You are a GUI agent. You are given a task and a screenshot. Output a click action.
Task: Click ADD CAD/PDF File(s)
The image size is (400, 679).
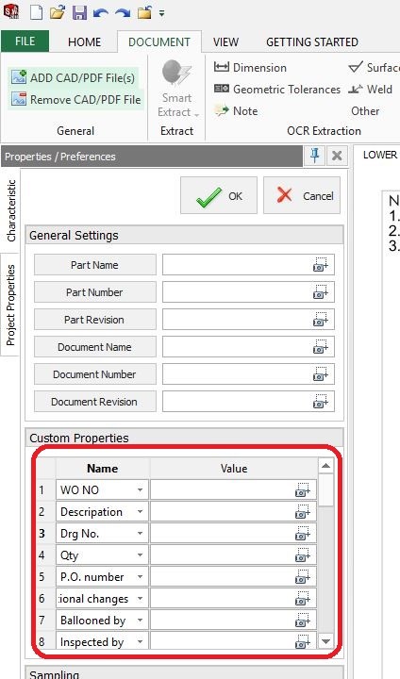pos(74,78)
